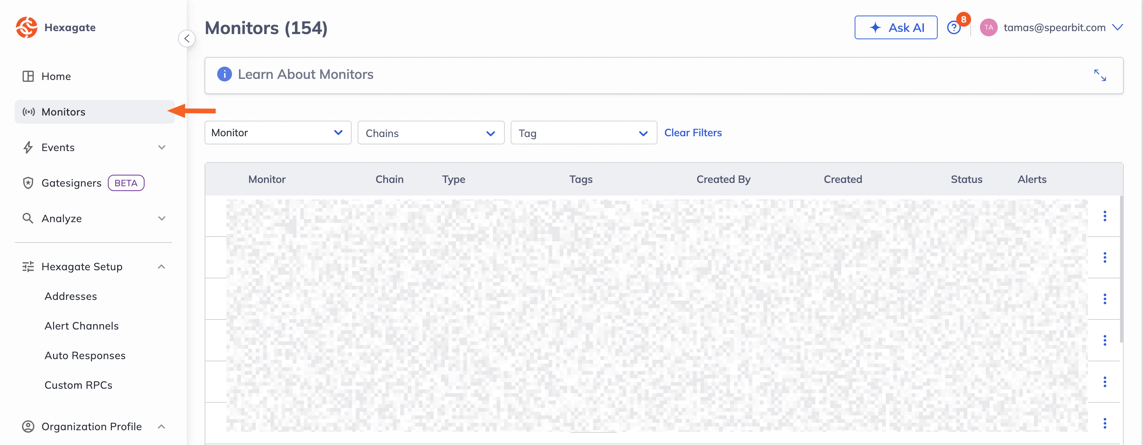Open last visible row's kebab menu

[x=1104, y=423]
